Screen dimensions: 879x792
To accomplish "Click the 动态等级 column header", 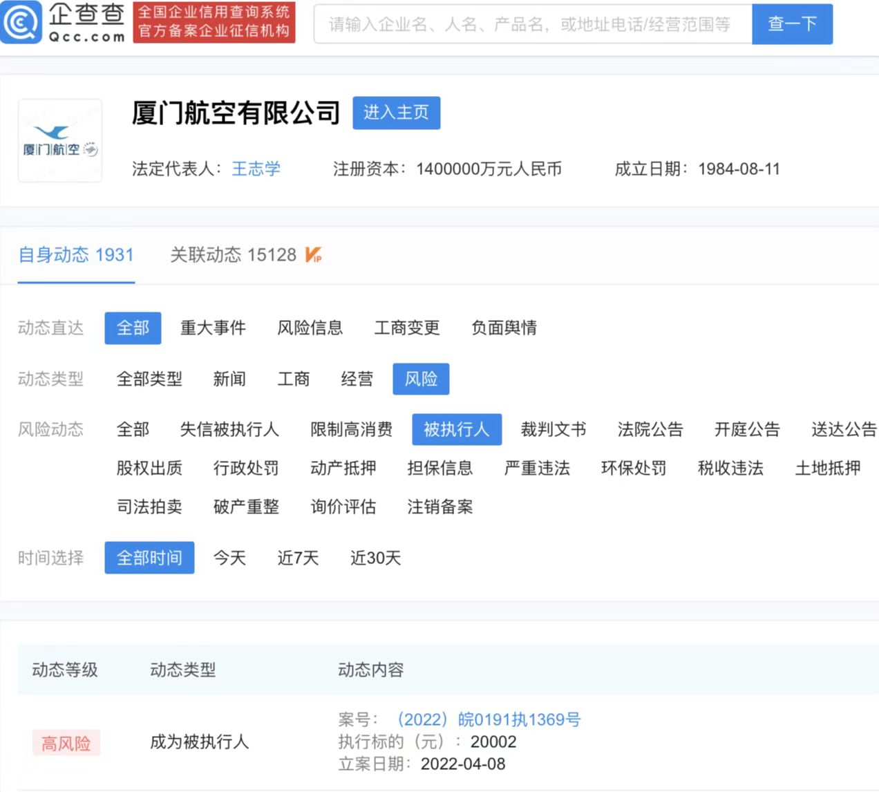I will coord(65,670).
